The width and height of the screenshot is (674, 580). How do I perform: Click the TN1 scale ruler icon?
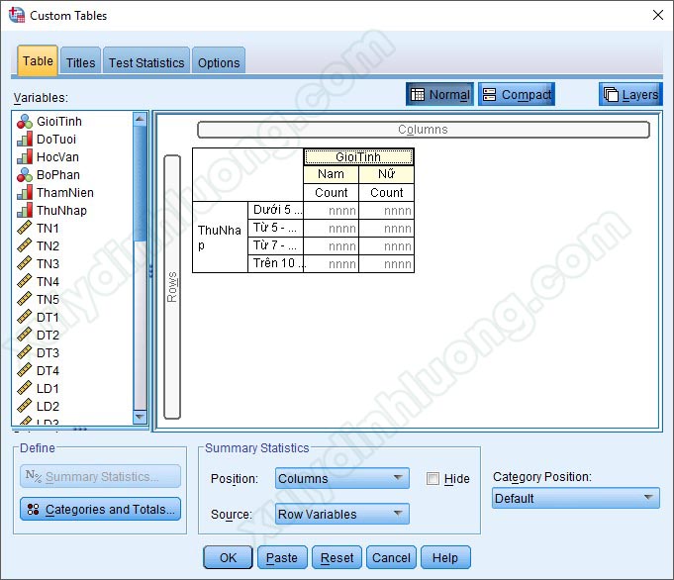tap(25, 228)
